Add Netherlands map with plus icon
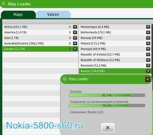This screenshot has height=135, width=153. (148, 32)
